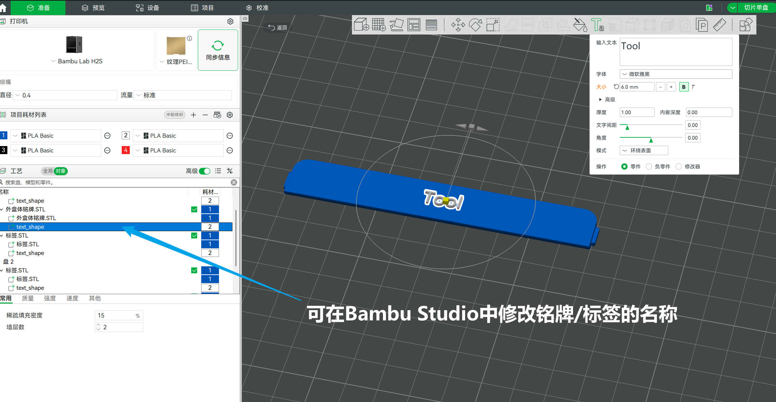The width and height of the screenshot is (776, 402).
Task: Click the Auto orient icon
Action: pyautogui.click(x=396, y=25)
